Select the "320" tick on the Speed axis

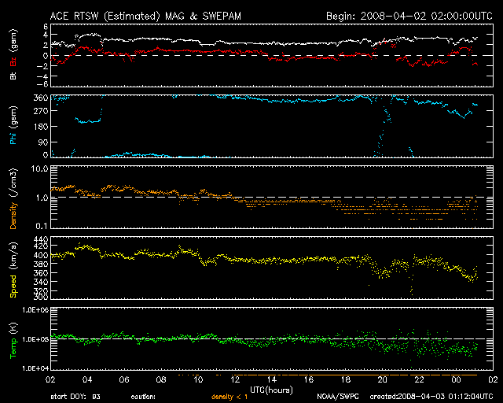click(41, 291)
